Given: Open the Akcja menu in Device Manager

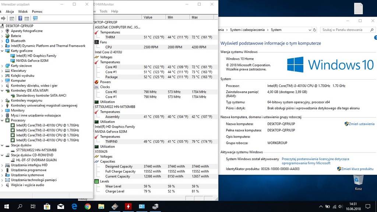Looking at the screenshot, I should coord(10,11).
